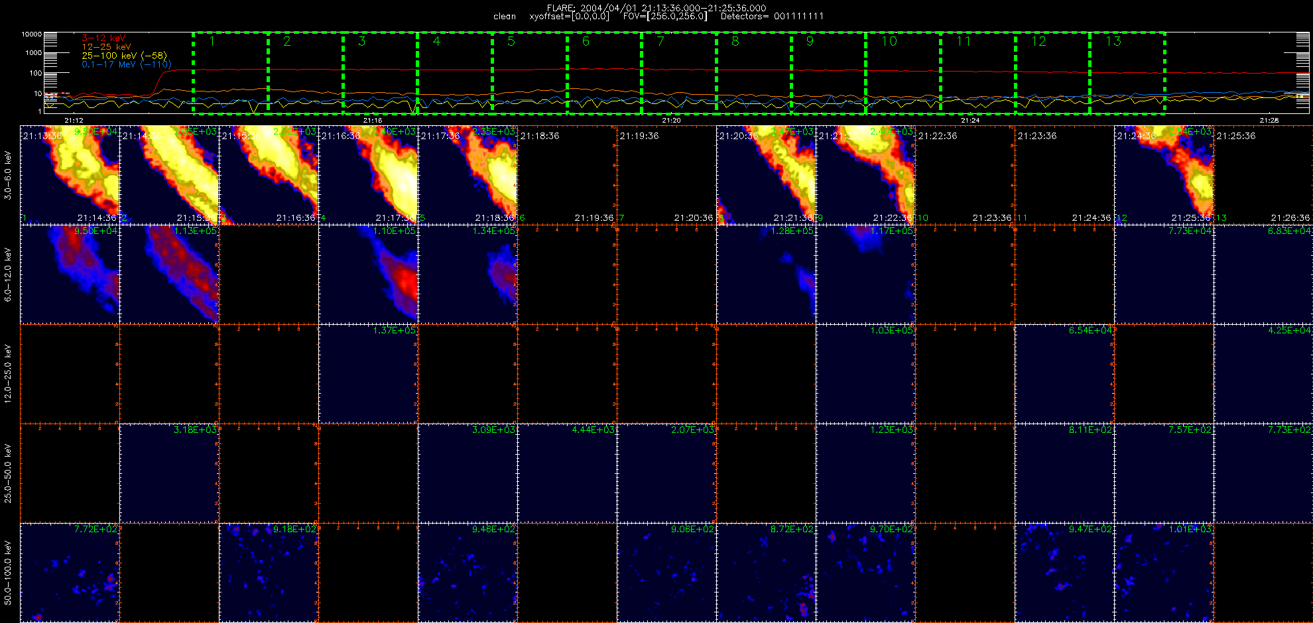Click the '2.07E+03' peak value text
The image size is (1313, 623).
coord(693,429)
